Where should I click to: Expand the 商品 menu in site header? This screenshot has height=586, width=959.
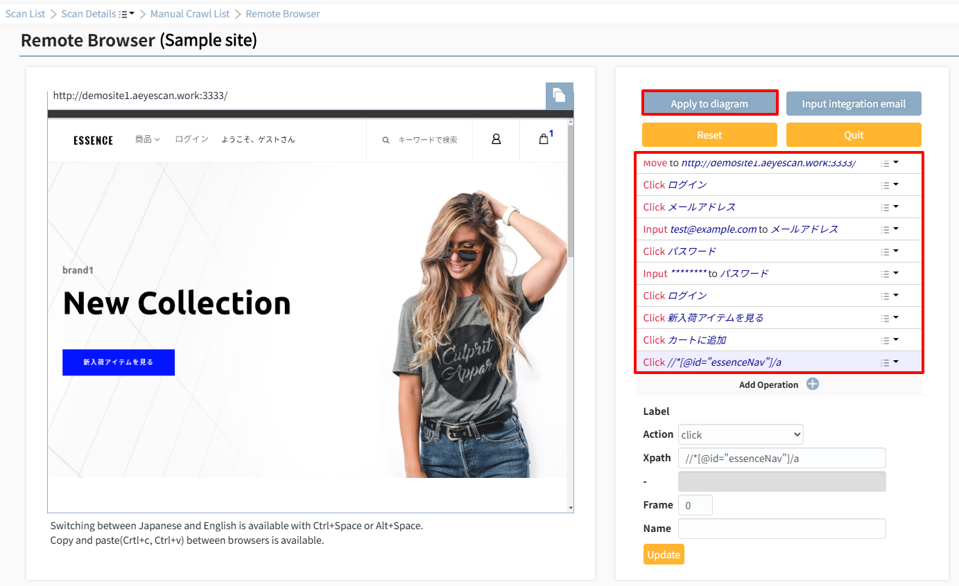click(148, 139)
